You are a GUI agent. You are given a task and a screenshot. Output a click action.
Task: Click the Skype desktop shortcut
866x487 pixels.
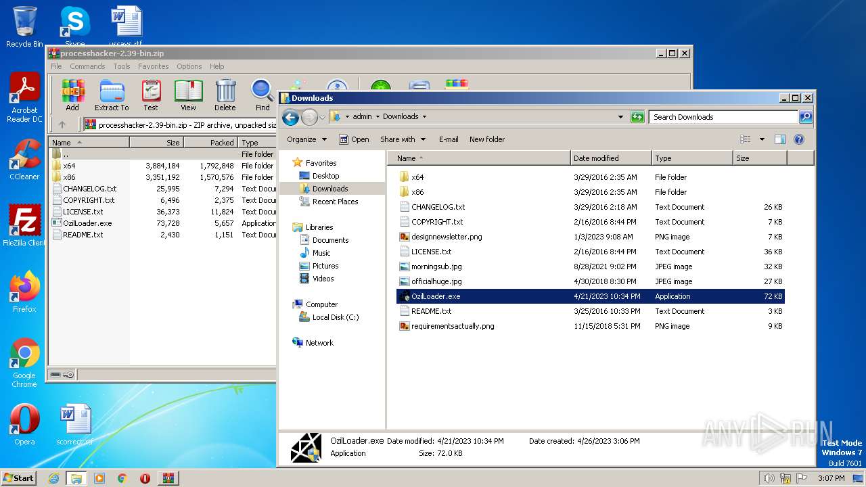(x=75, y=27)
